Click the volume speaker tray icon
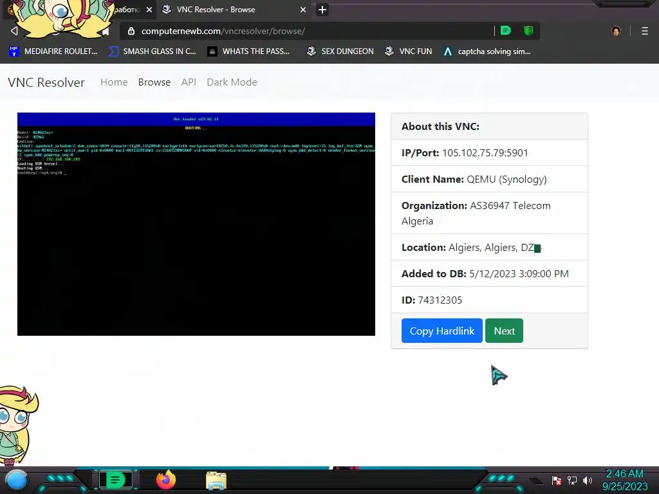This screenshot has height=494, width=659. click(587, 480)
